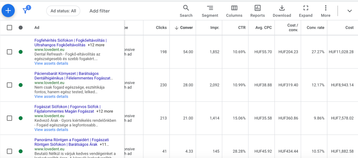Expand the table view
The image size is (358, 158).
(x=306, y=11)
